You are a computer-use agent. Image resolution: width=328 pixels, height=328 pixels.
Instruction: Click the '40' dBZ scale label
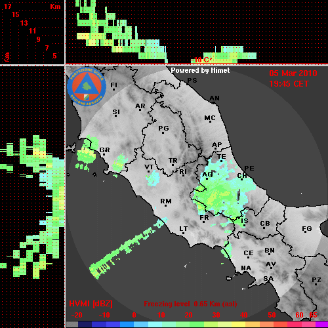[244, 315]
